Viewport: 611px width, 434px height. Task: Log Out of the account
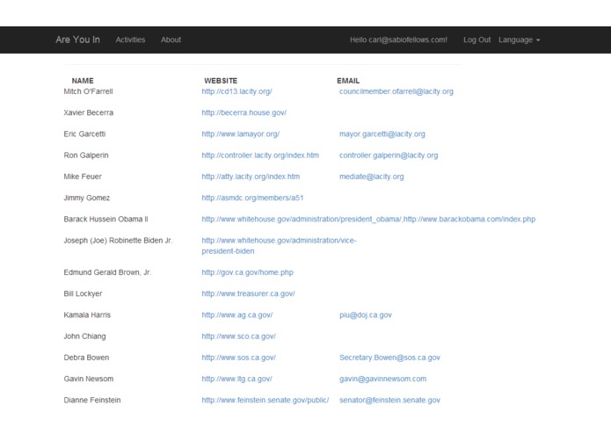(476, 40)
